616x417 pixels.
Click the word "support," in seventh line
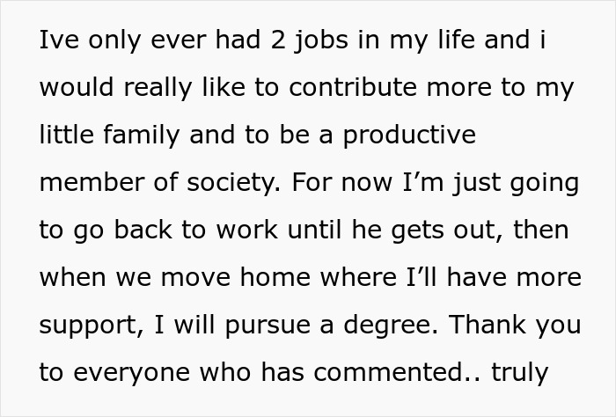pyautogui.click(x=92, y=326)
